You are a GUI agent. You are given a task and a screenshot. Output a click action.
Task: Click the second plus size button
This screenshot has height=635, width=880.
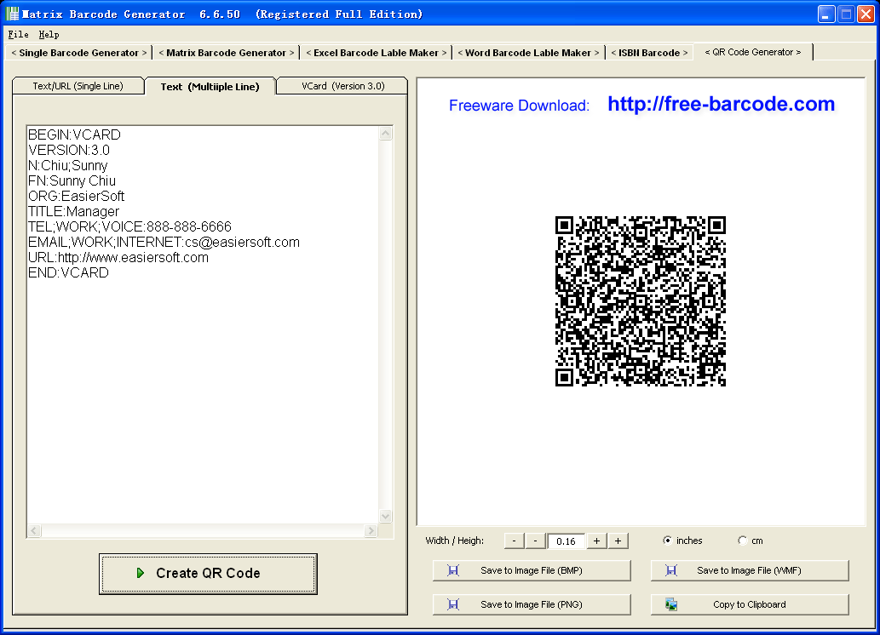click(618, 541)
